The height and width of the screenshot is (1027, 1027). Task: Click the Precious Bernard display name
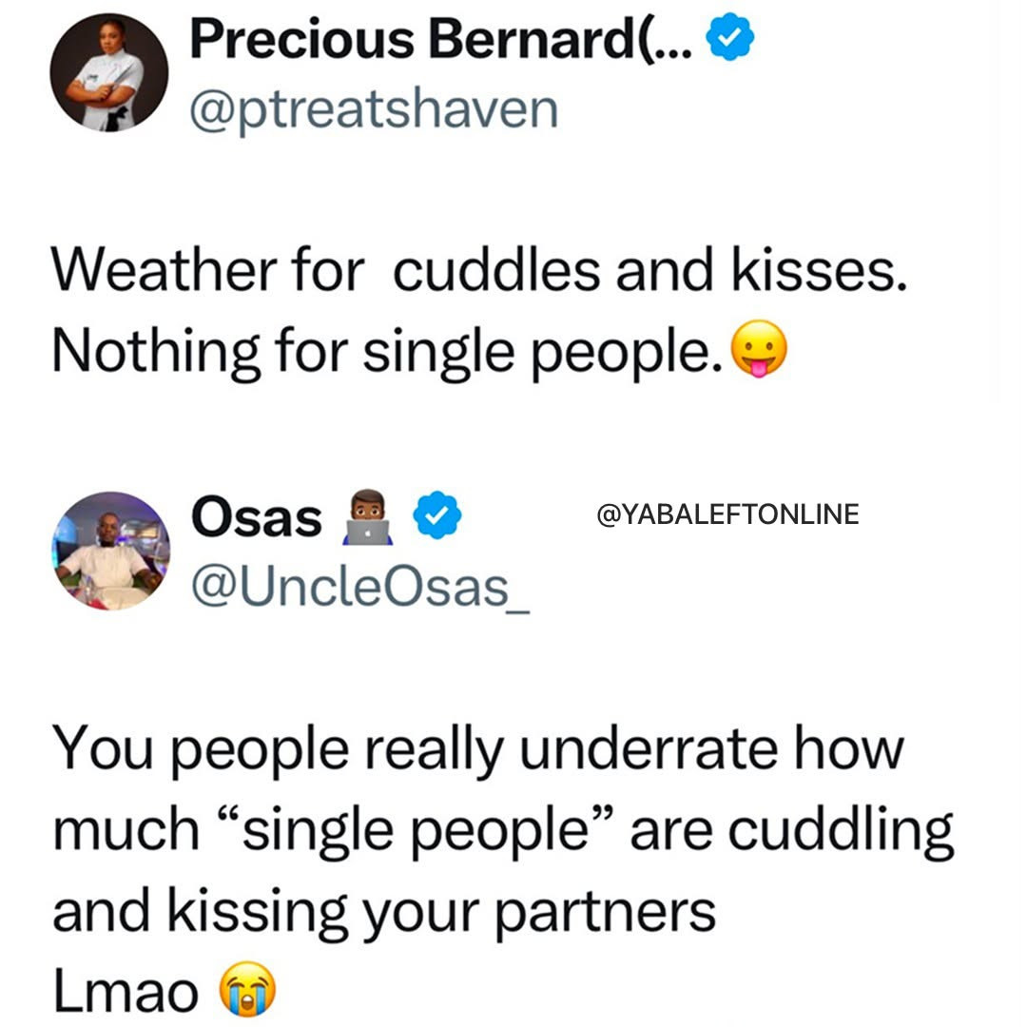[x=440, y=39]
